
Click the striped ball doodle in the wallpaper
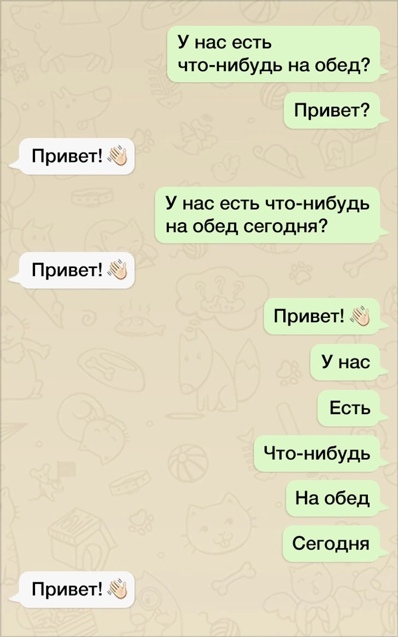tap(187, 463)
